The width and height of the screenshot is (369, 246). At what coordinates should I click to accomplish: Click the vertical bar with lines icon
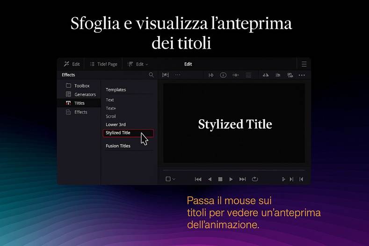pyautogui.click(x=278, y=75)
